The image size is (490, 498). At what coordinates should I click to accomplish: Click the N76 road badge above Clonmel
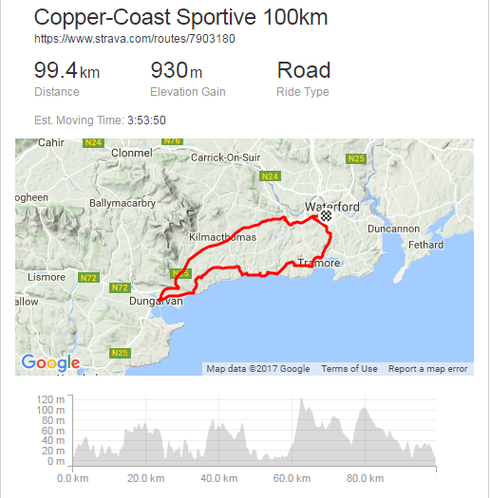(x=172, y=141)
